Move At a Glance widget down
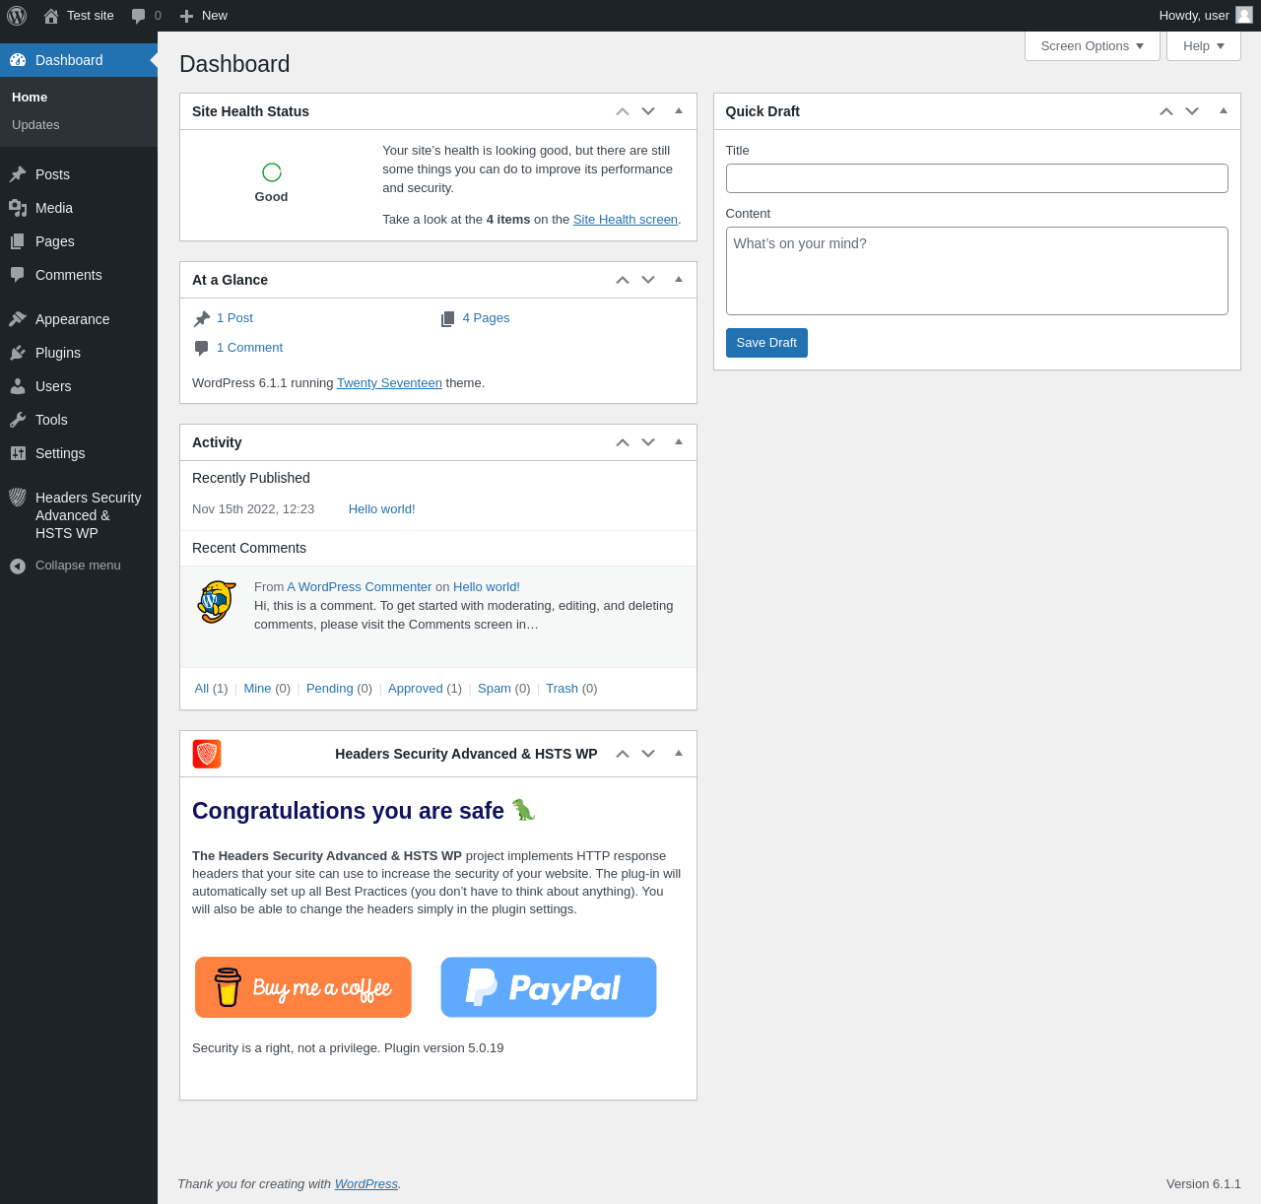Image resolution: width=1261 pixels, height=1204 pixels. 648,280
